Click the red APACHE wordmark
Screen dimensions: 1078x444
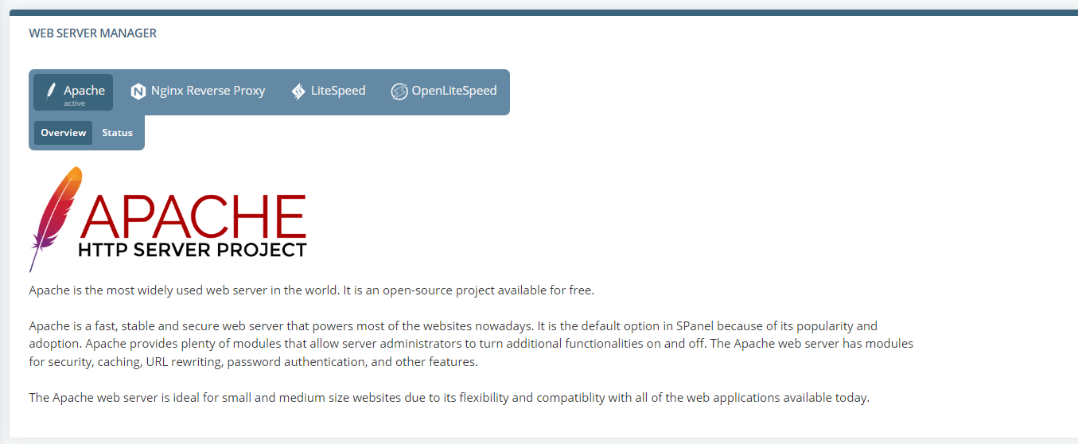pyautogui.click(x=193, y=216)
